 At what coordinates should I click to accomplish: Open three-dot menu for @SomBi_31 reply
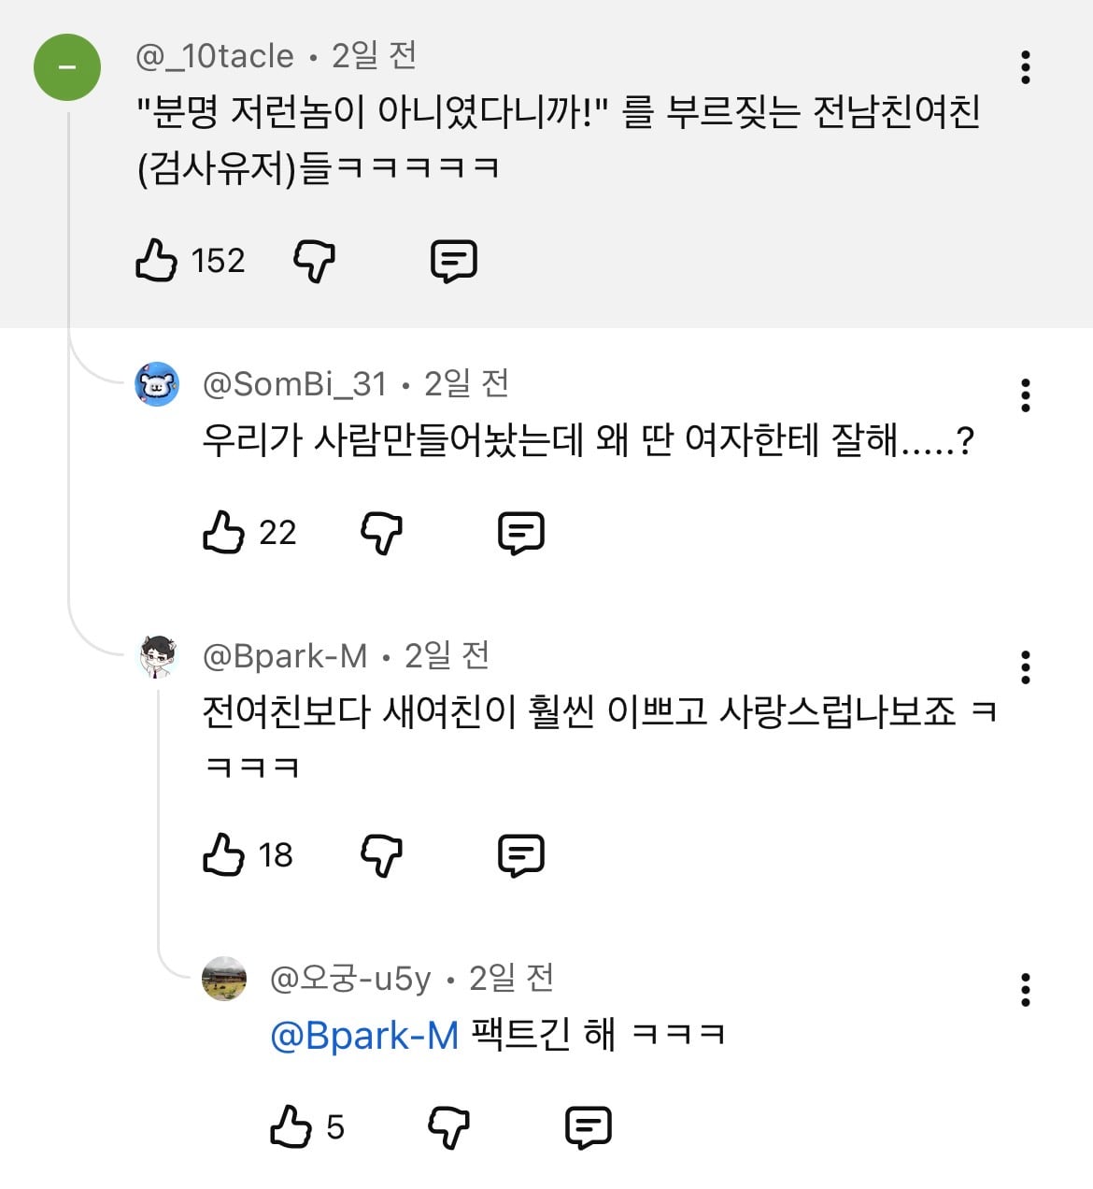point(1026,395)
